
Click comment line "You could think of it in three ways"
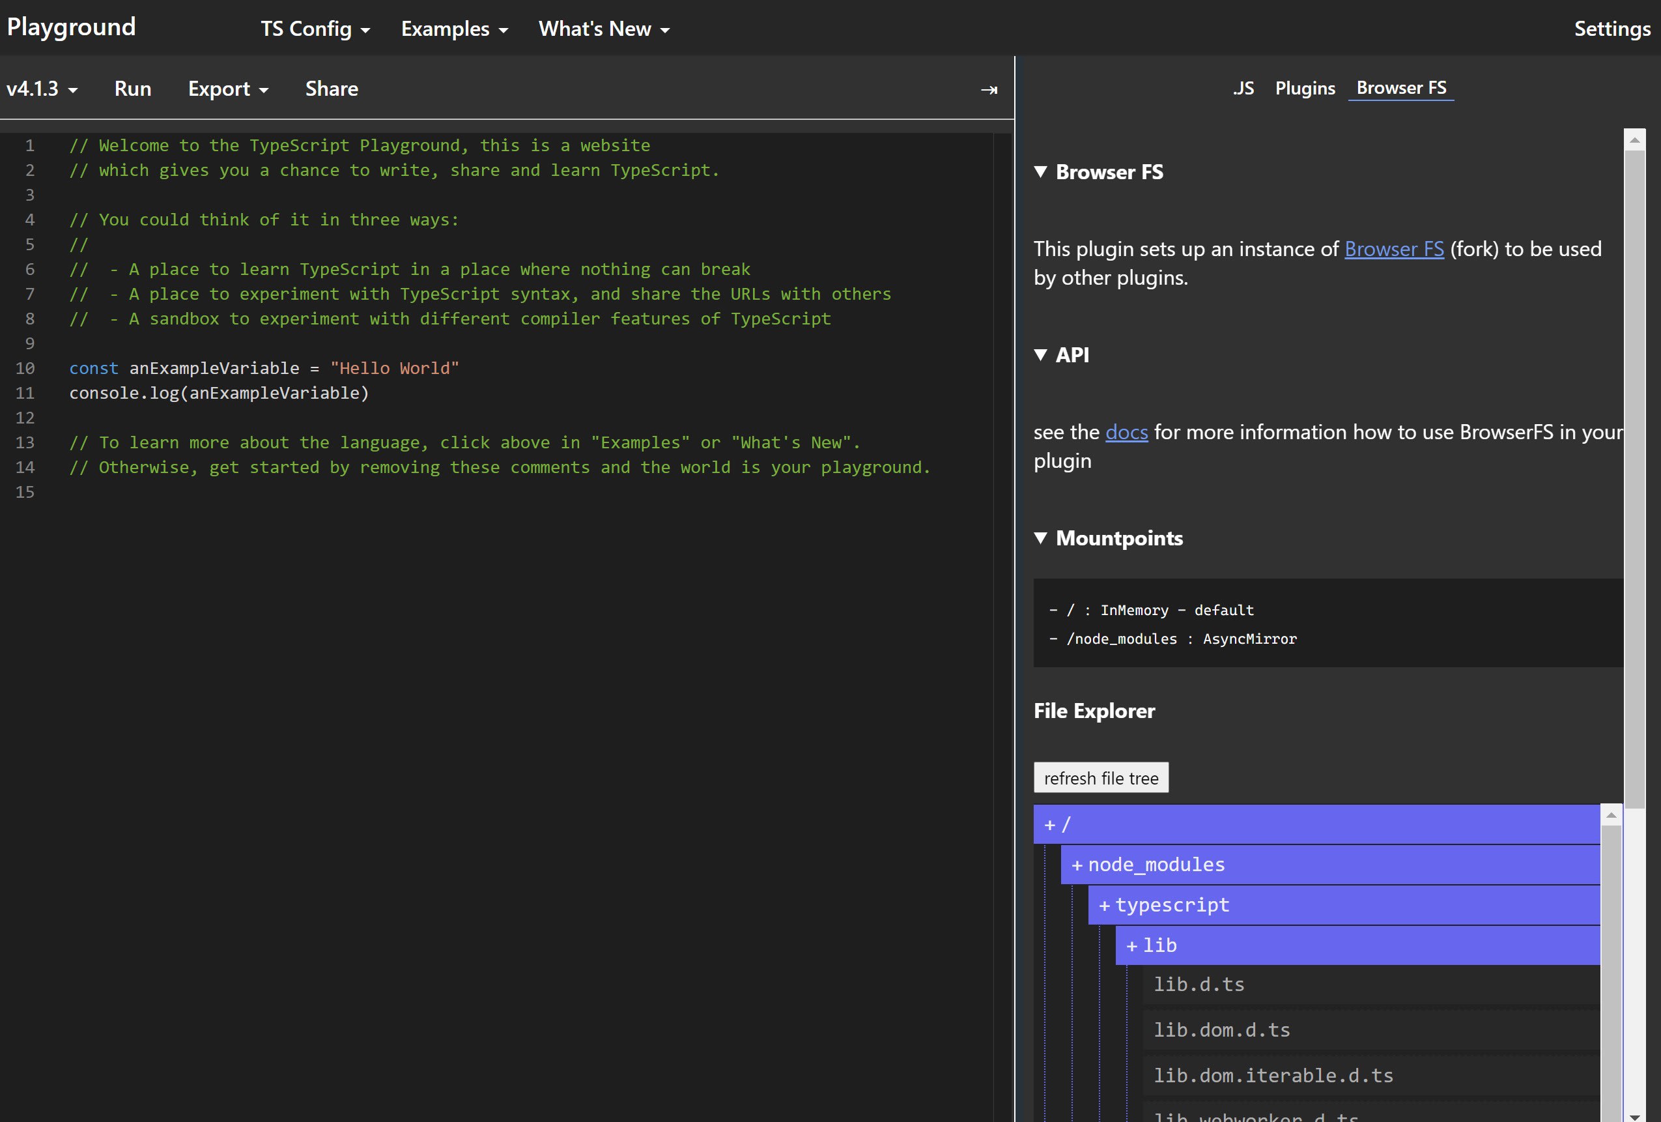264,220
